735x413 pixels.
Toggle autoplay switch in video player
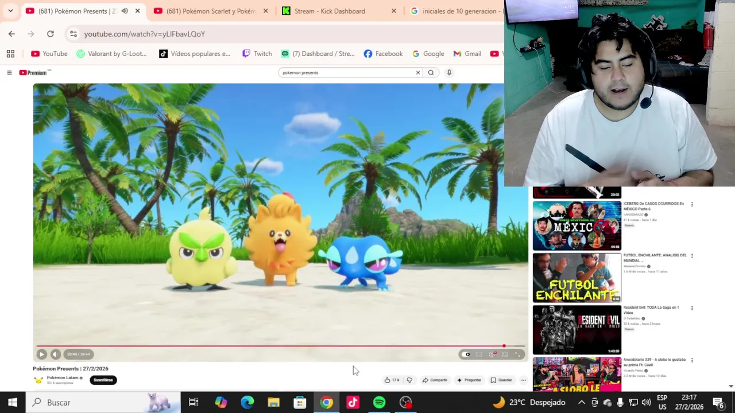point(466,354)
